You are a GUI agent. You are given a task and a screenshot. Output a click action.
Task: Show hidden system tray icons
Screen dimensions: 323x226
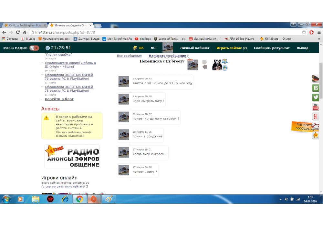click(x=280, y=199)
